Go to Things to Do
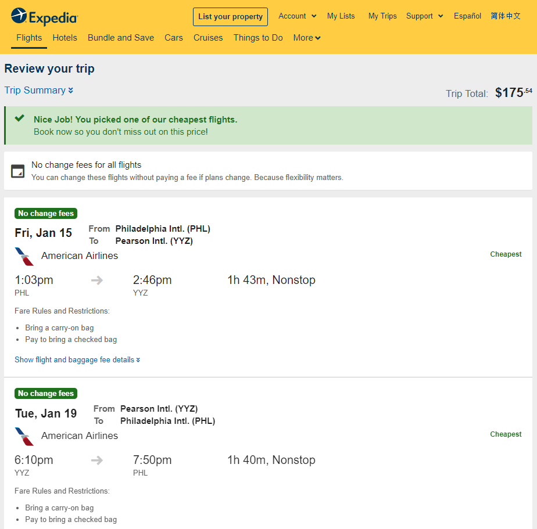The width and height of the screenshot is (537, 529). click(x=258, y=38)
